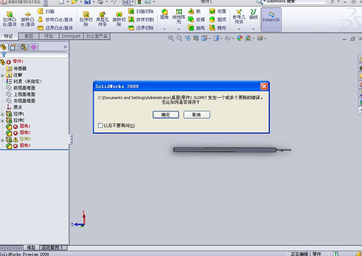The width and height of the screenshot is (362, 256).
Task: Expand the 拉伸3 feature node
Action: coord(2,140)
